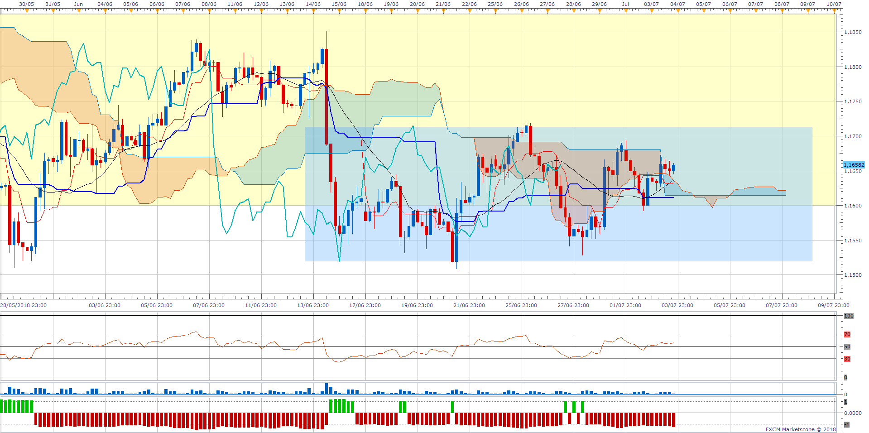Select the RSI 50 midline label
Image resolution: width=869 pixels, height=433 pixels.
coord(847,346)
